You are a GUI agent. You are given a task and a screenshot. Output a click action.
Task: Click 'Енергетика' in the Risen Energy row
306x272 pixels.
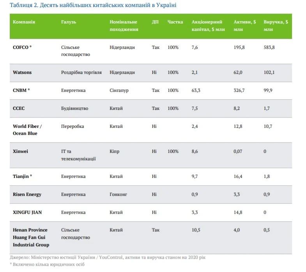[x=73, y=195]
